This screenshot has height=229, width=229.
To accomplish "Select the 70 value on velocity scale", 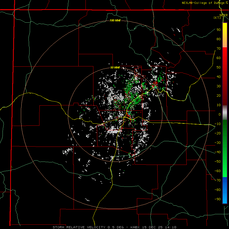I will click(x=219, y=49).
